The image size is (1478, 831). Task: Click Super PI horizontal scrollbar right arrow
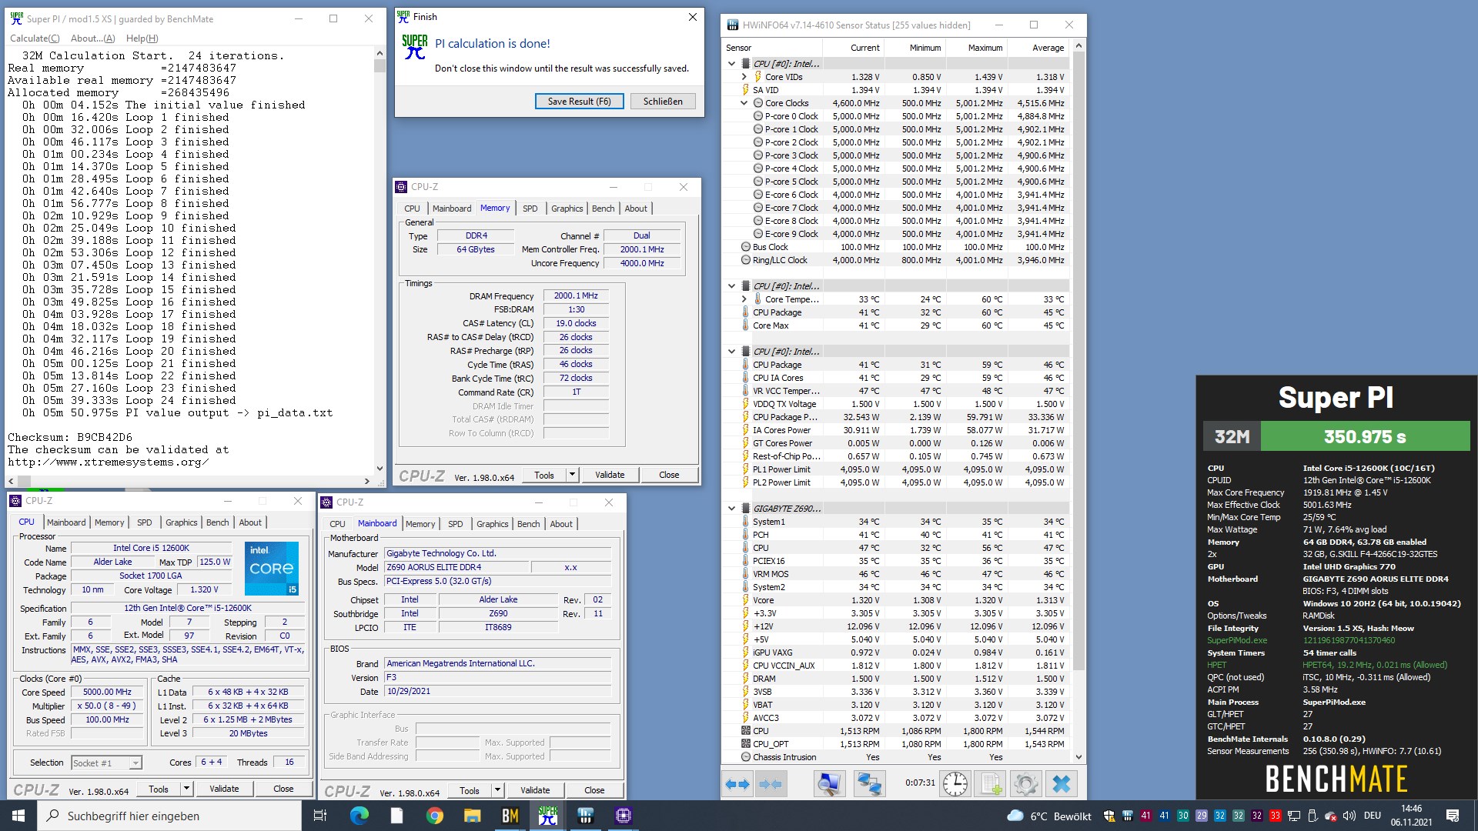[x=366, y=482]
